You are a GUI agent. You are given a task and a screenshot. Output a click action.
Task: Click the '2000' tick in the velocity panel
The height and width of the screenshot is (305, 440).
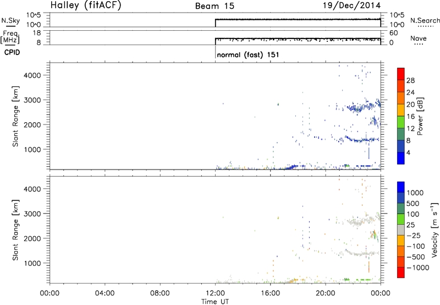pos(32,238)
